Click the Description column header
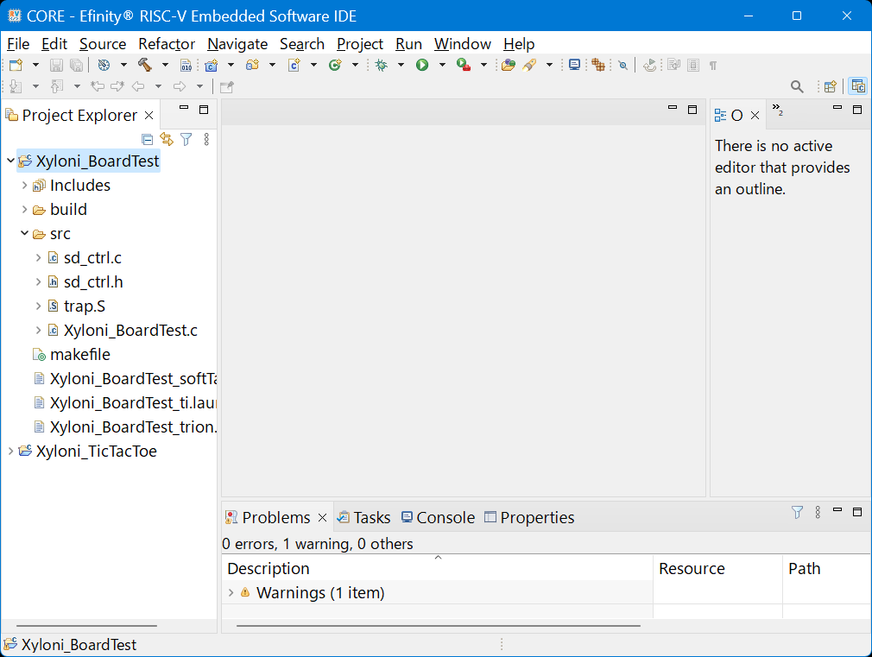 point(268,569)
